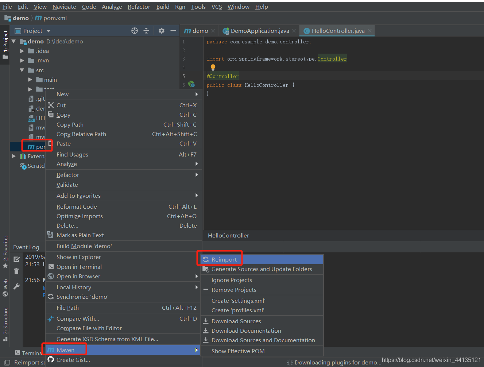Screen dimensions: 484x367
Task: Click the Event Log wrench settings icon
Action: tap(16, 286)
